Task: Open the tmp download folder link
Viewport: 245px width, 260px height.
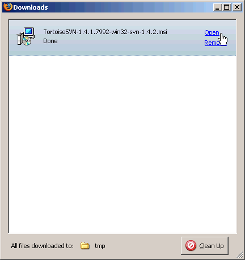Action: tap(100, 246)
